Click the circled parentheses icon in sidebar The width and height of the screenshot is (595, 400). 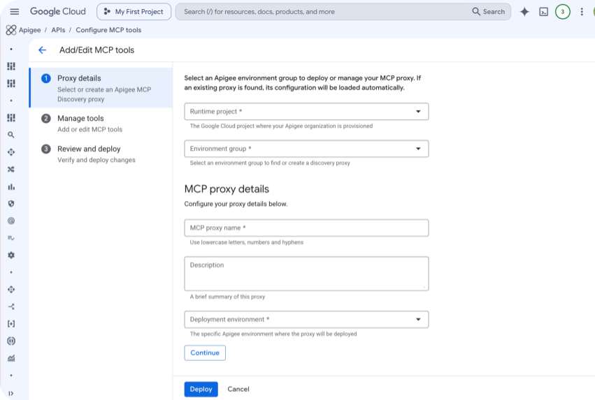click(11, 341)
